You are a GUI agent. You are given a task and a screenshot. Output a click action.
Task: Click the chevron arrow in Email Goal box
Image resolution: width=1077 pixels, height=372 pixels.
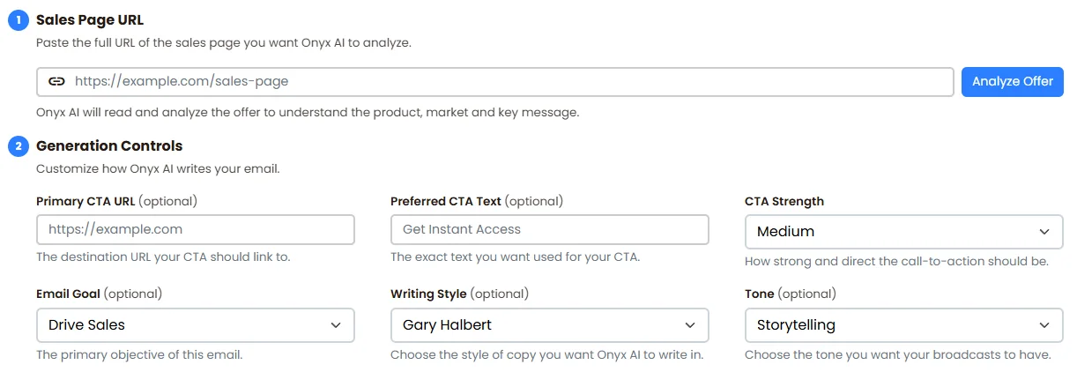[x=336, y=325]
